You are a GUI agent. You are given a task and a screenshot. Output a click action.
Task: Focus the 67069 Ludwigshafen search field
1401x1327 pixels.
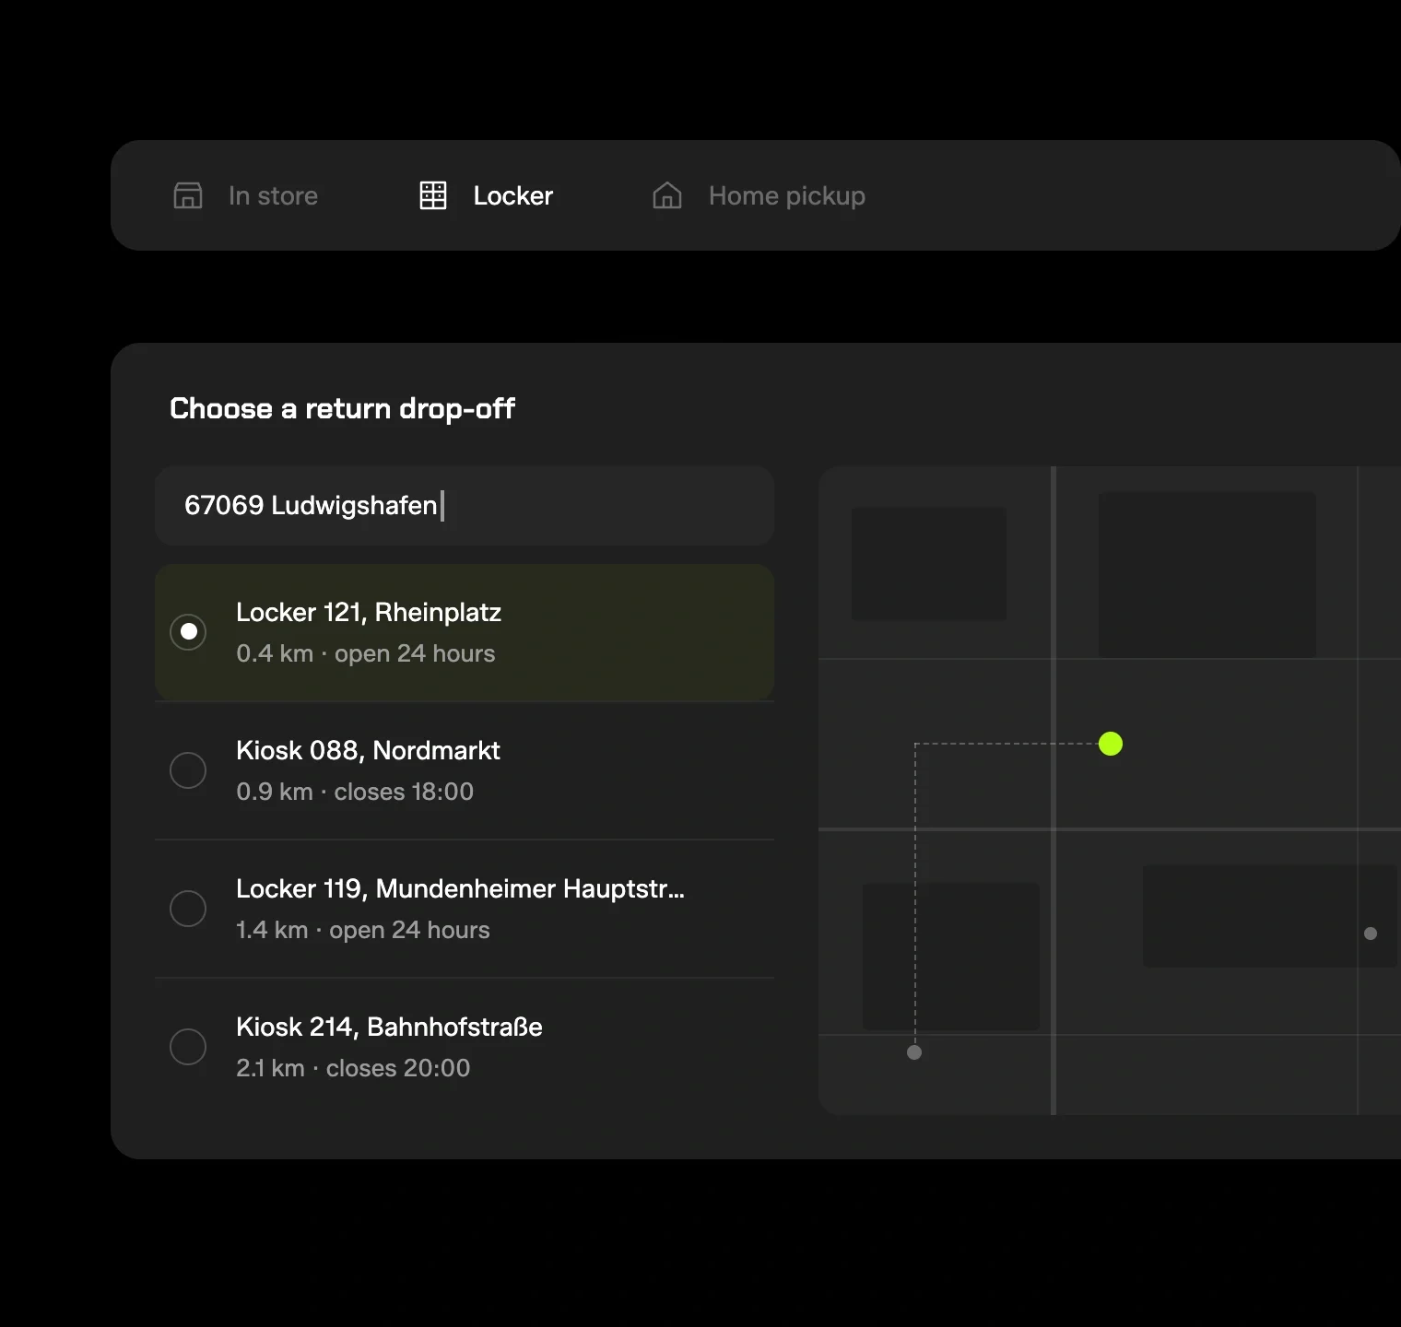465,505
